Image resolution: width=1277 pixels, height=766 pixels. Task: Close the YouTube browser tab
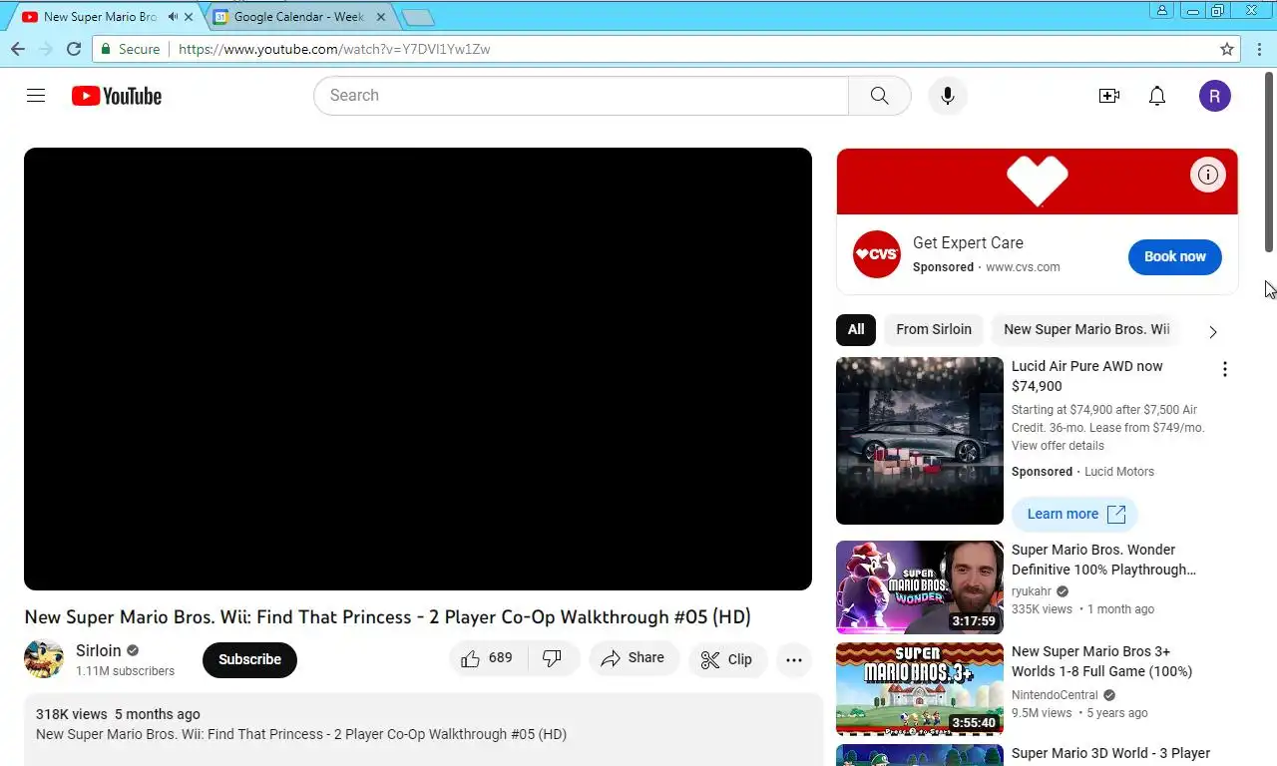click(x=189, y=17)
